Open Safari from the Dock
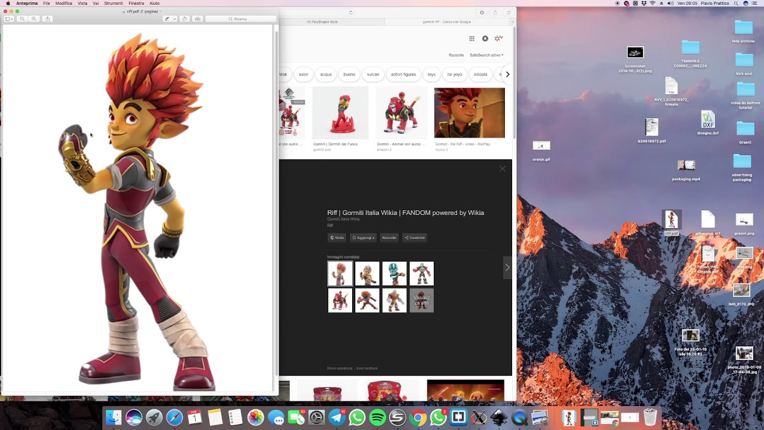The height and width of the screenshot is (430, 764). [x=174, y=417]
